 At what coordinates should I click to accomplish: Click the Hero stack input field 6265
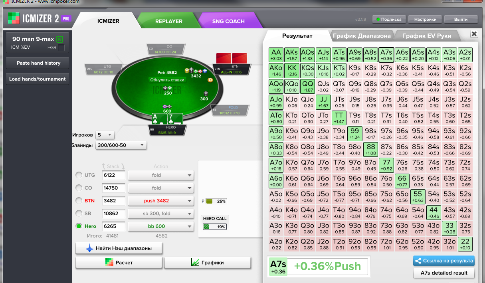click(x=114, y=226)
